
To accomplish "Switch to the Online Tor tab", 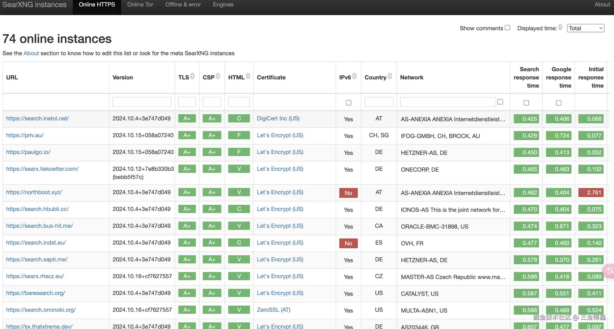I will click(140, 5).
